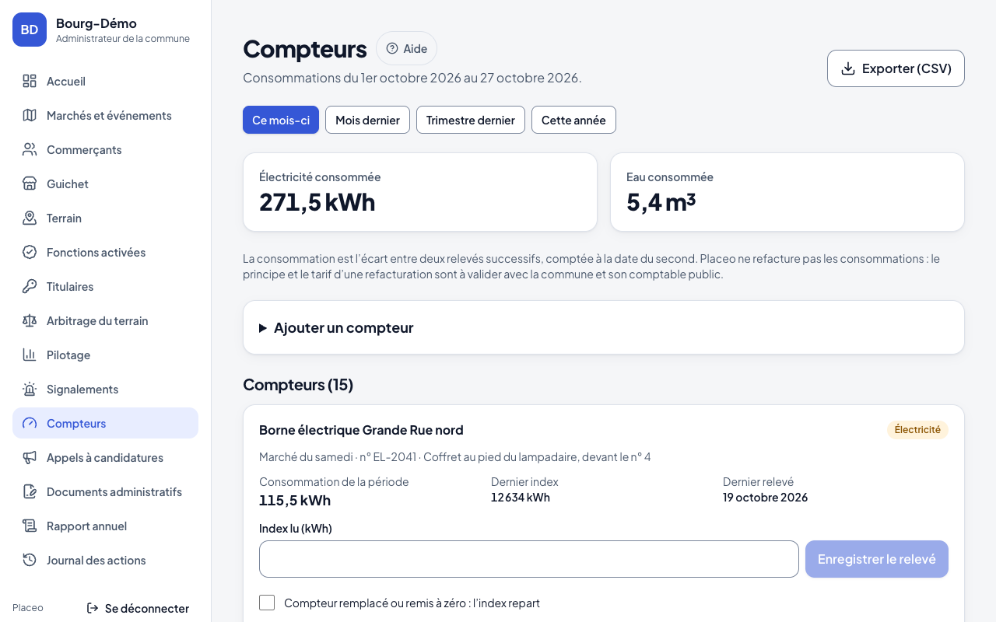
Task: Select the Ce mois-ci period tab
Action: (x=281, y=120)
